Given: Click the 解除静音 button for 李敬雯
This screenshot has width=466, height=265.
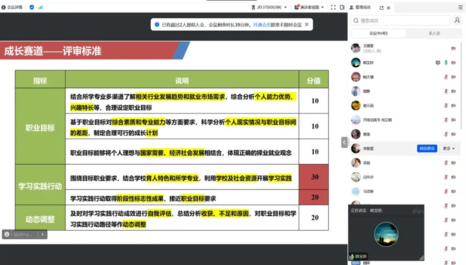Looking at the screenshot, I should tap(427, 149).
